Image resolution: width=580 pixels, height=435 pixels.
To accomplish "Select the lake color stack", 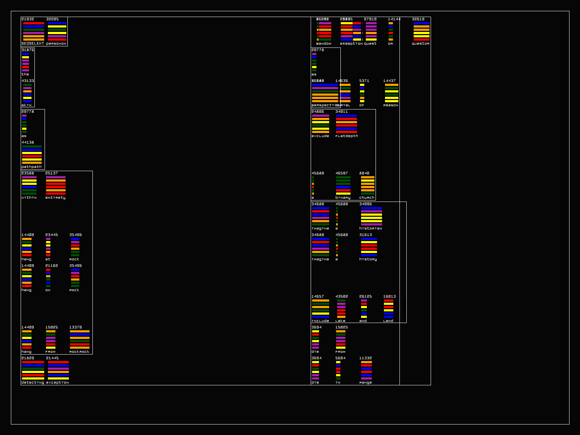I will (341, 308).
